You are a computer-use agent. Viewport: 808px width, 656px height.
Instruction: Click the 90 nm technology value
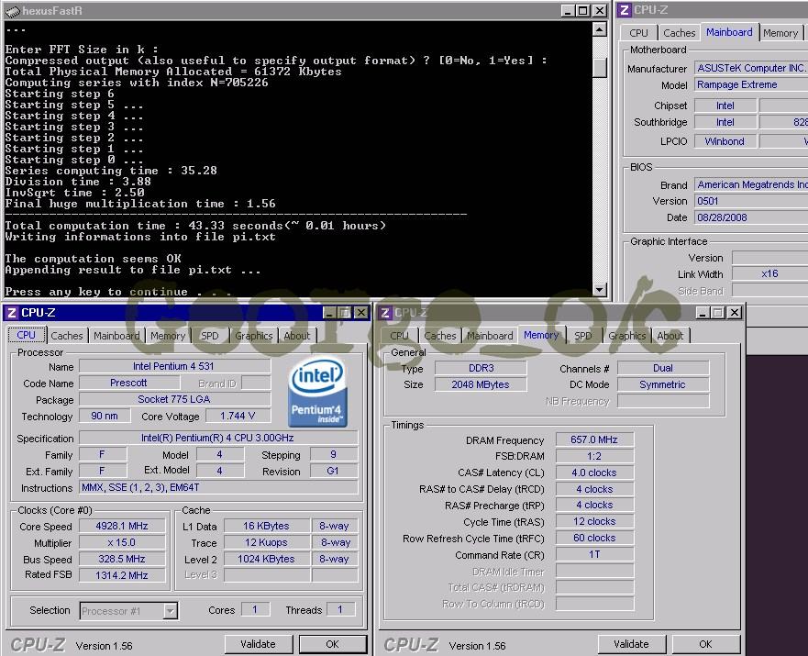104,416
